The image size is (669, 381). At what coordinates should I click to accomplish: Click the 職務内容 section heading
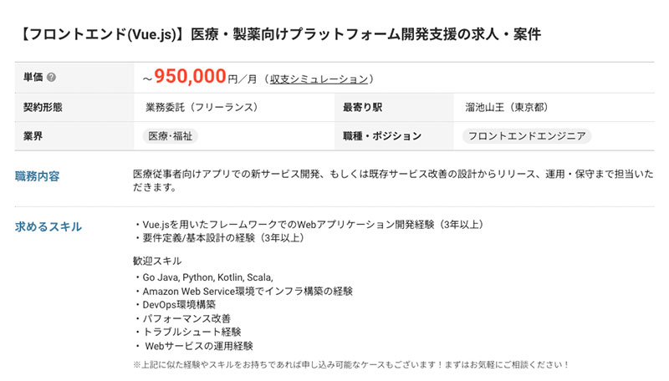click(x=38, y=176)
